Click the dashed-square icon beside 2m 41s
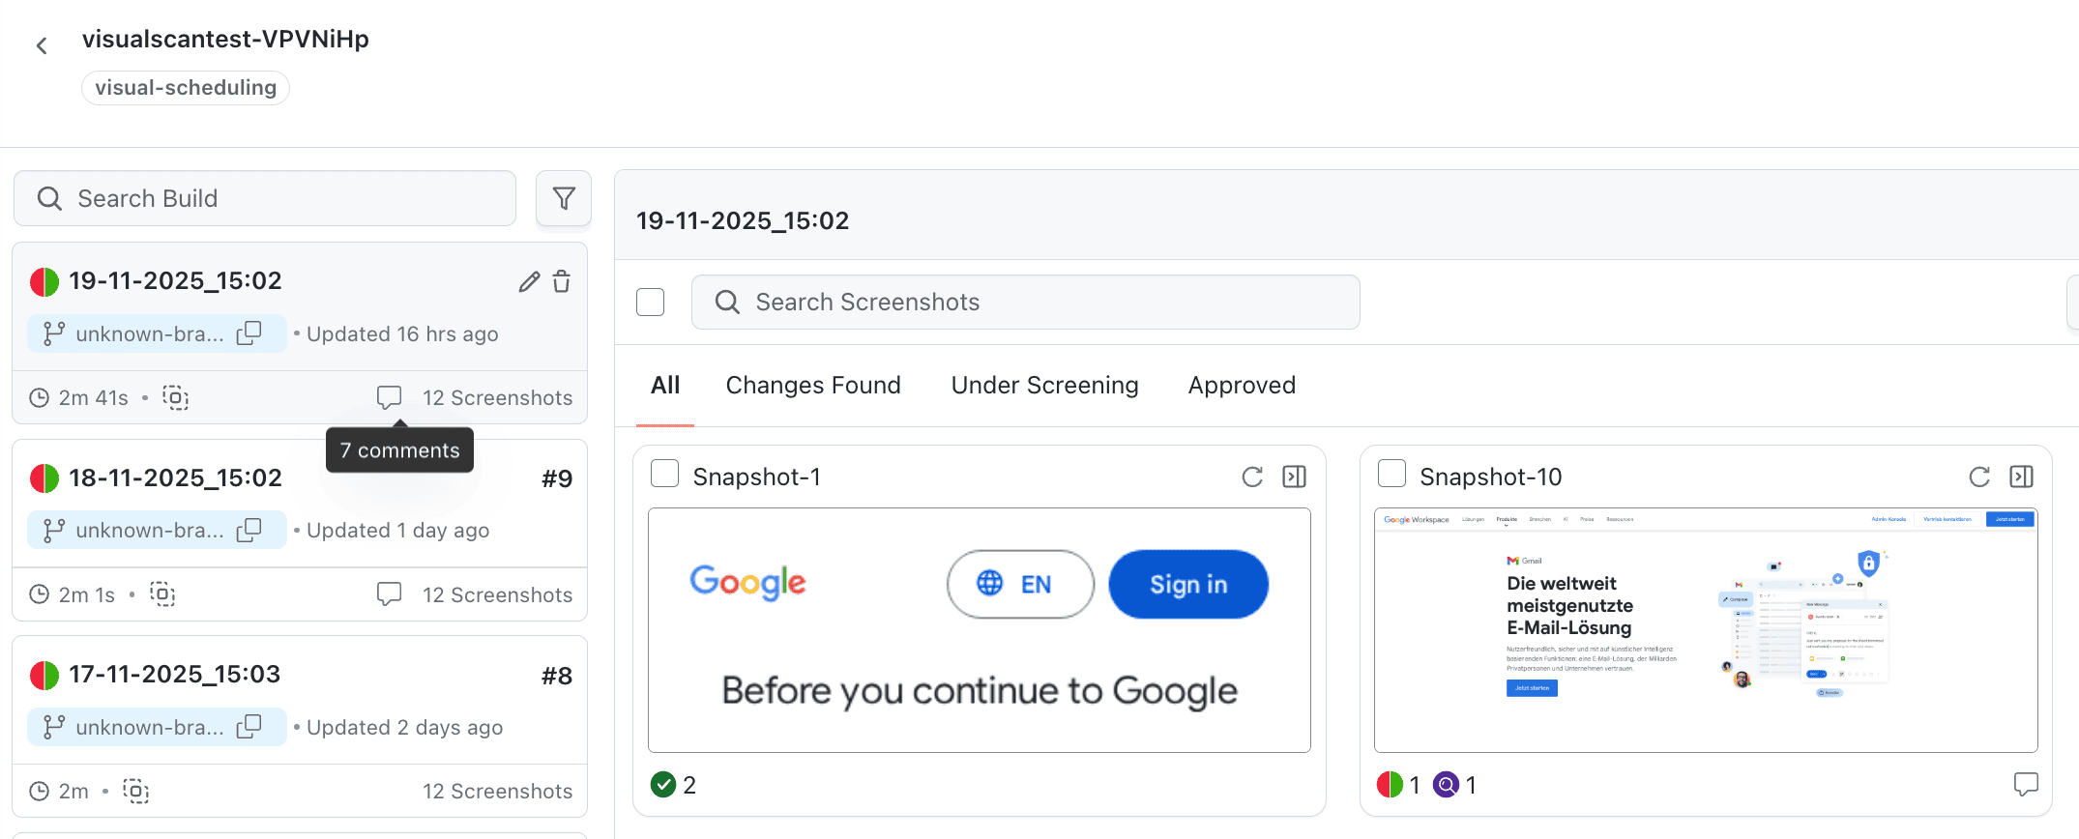 175,397
